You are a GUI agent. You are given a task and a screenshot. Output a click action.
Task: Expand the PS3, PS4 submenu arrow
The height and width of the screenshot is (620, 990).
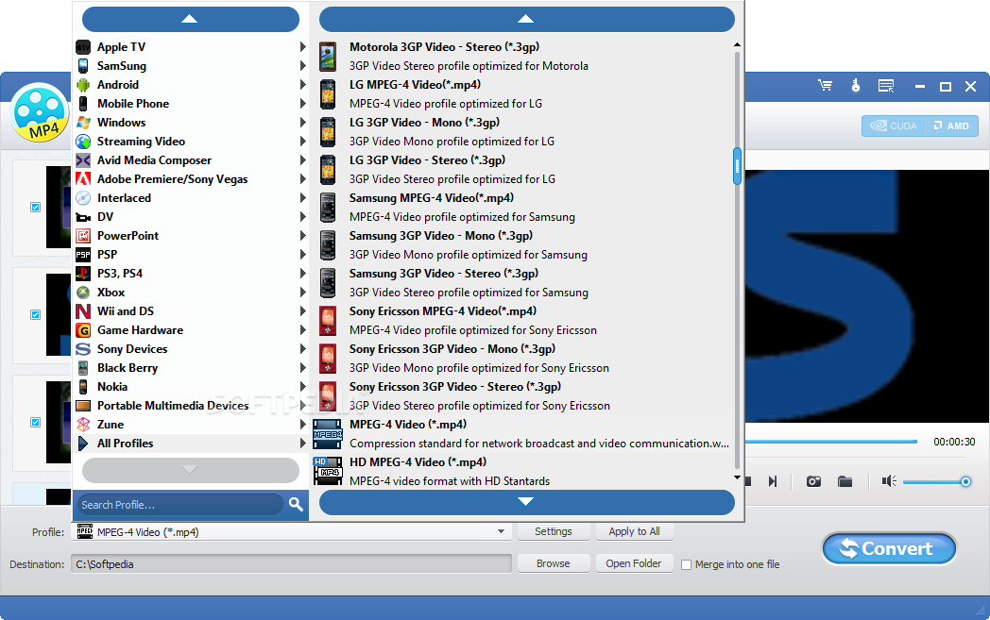303,273
